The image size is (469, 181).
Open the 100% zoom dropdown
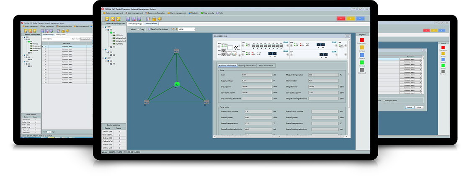coord(187,29)
